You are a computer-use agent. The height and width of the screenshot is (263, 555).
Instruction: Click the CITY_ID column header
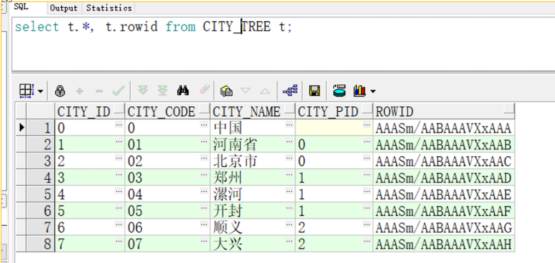pyautogui.click(x=90, y=112)
